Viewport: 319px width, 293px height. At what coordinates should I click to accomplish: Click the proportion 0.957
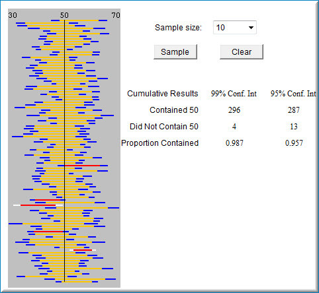pyautogui.click(x=294, y=143)
